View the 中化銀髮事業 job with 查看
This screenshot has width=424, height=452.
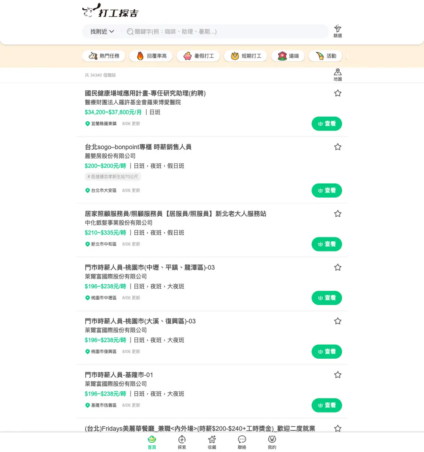pyautogui.click(x=326, y=244)
